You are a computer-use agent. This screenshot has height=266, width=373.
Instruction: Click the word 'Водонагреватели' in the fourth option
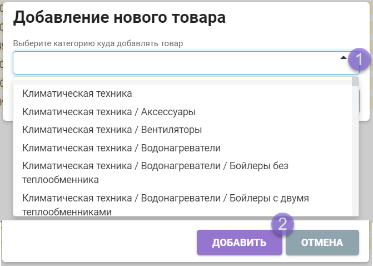(x=181, y=147)
